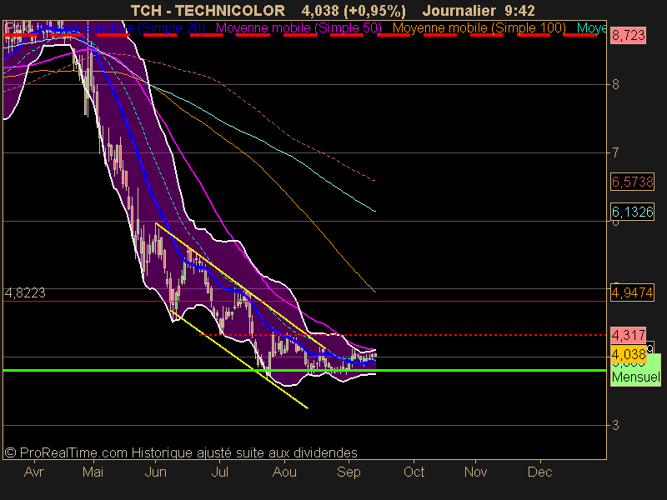667x500 pixels.
Task: Click the 6,5738 moving average value tag
Action: [x=632, y=182]
